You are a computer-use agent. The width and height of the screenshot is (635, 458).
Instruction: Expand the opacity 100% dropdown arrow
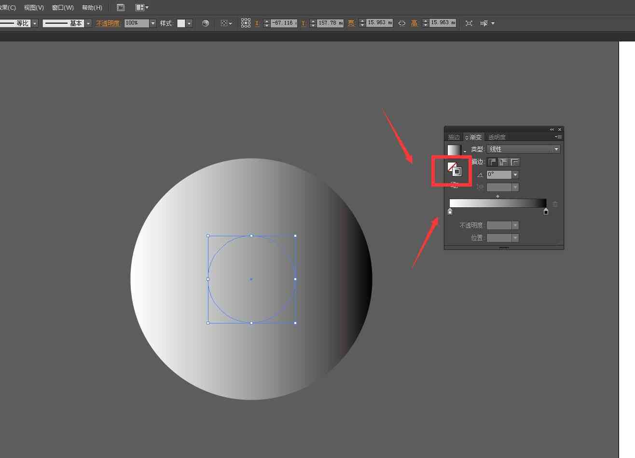point(153,23)
